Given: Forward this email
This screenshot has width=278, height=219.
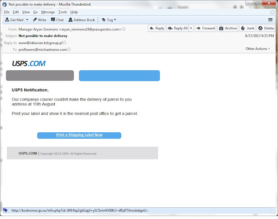Looking at the screenshot, I should click(x=205, y=28).
